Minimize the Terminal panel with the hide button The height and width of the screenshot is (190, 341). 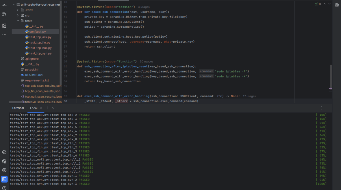pyautogui.click(x=327, y=108)
